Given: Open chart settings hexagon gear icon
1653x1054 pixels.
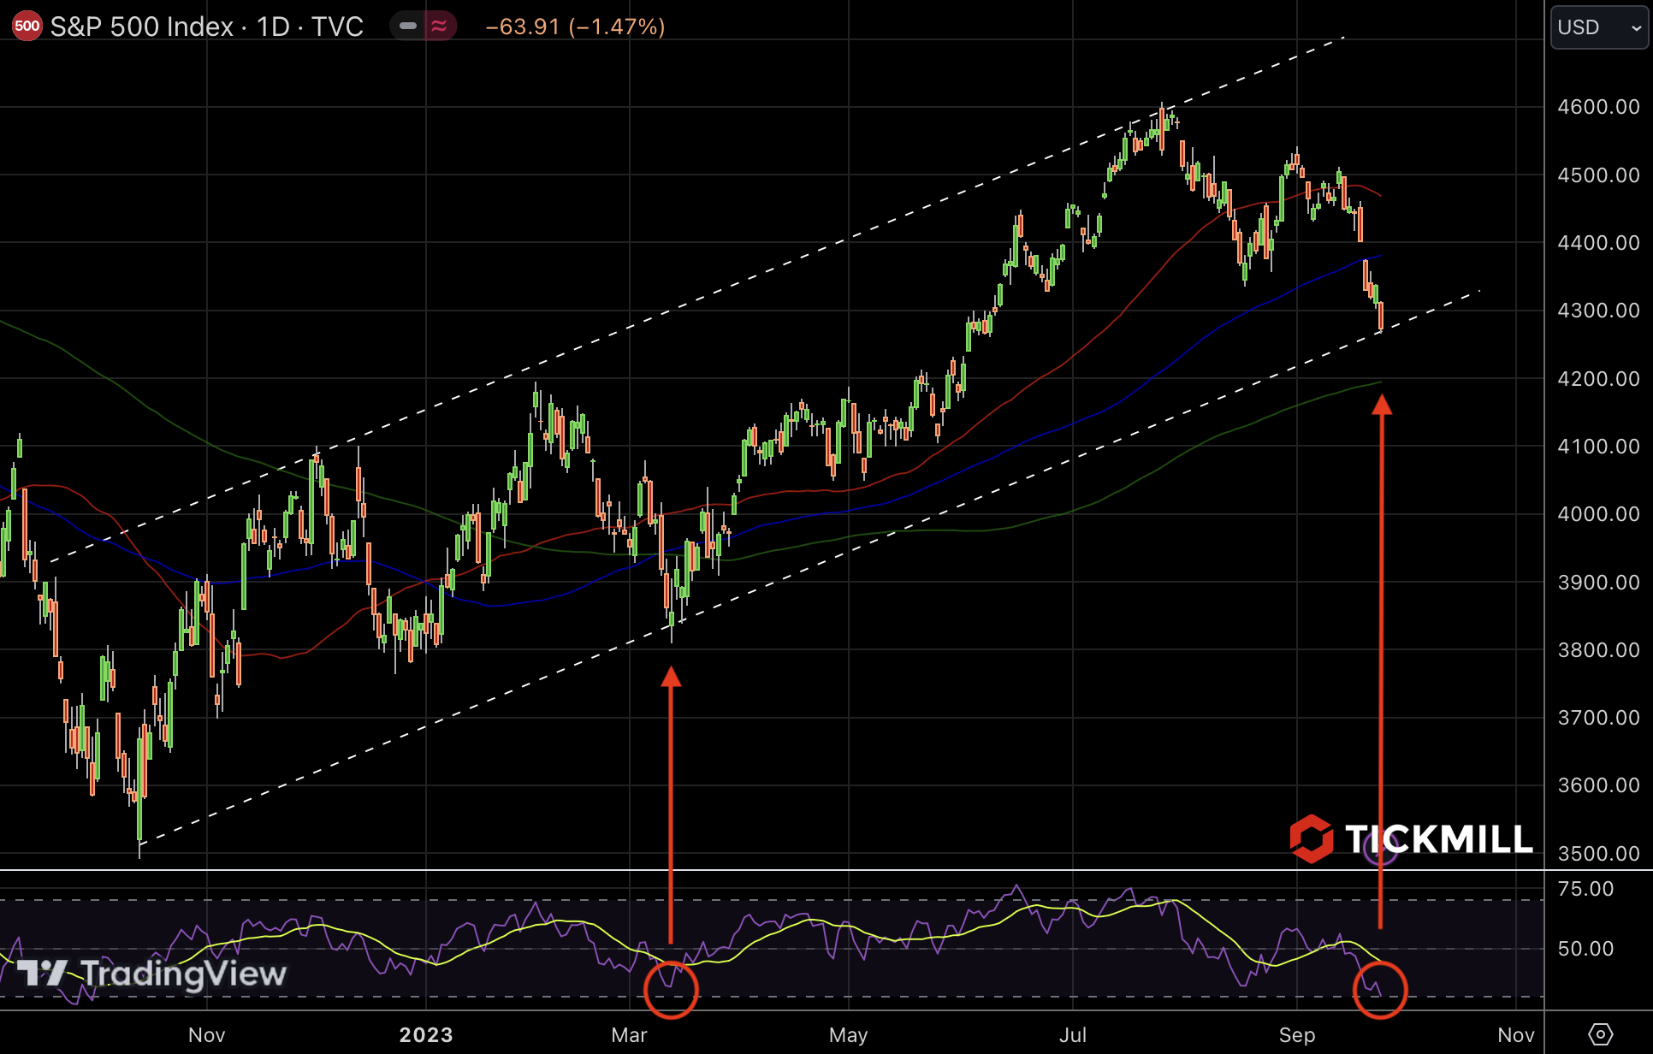Looking at the screenshot, I should [1599, 1034].
